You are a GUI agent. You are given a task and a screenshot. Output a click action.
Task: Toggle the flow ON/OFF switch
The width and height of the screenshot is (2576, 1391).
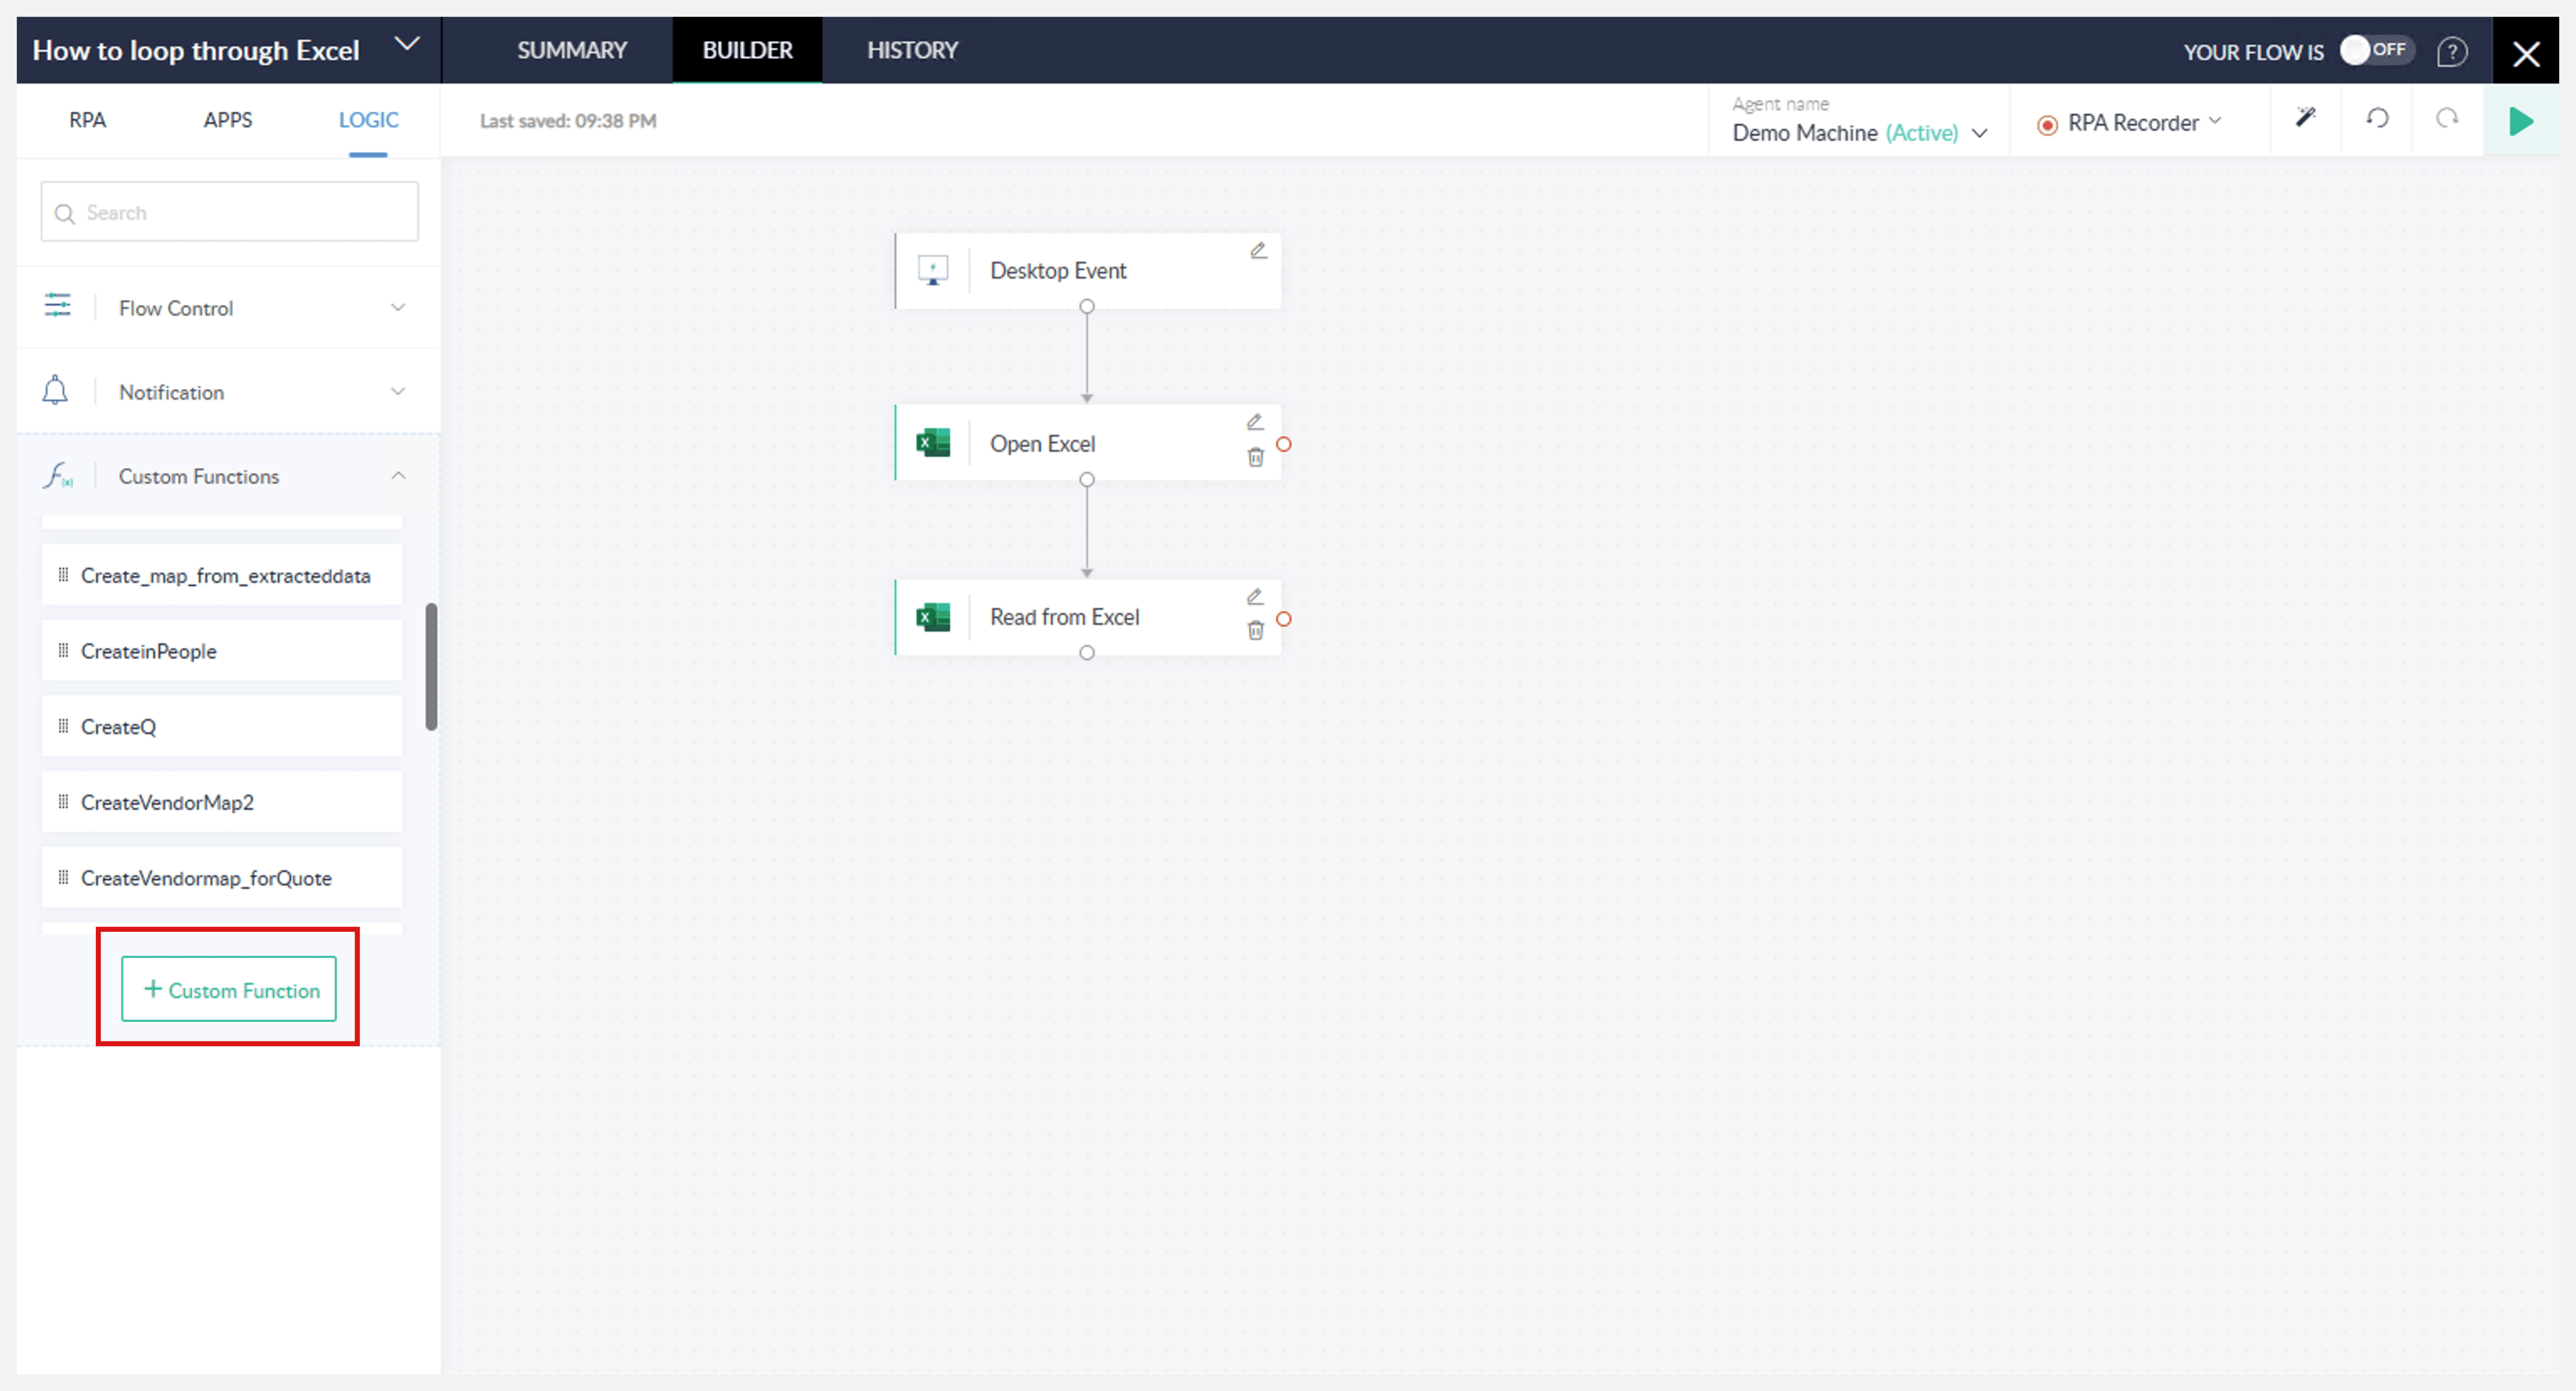point(2376,50)
